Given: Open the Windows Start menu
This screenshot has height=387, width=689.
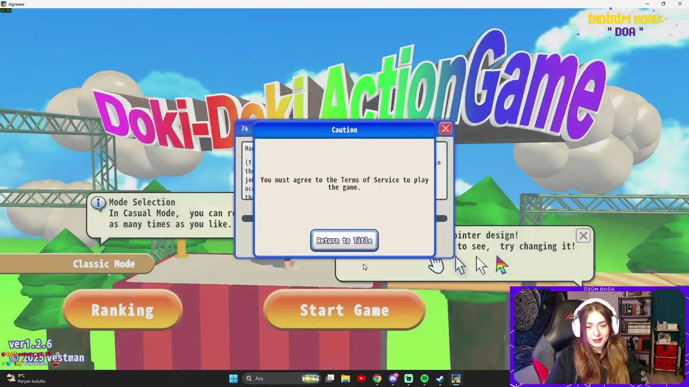Looking at the screenshot, I should [233, 378].
